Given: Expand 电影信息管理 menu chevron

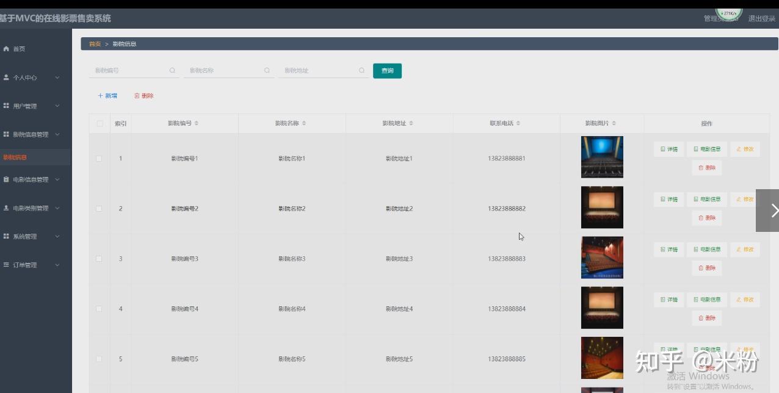Looking at the screenshot, I should click(57, 179).
